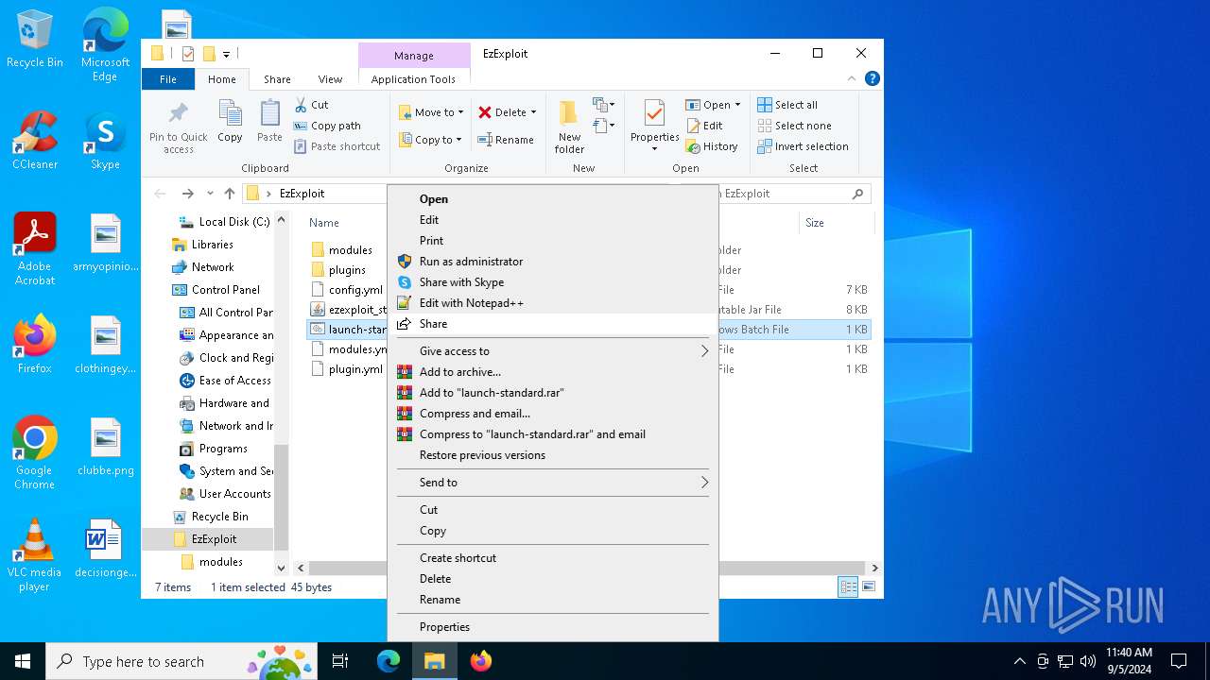Screen dimensions: 1210x680
Task: Click Cut in the Clipboard group
Action: (x=312, y=105)
